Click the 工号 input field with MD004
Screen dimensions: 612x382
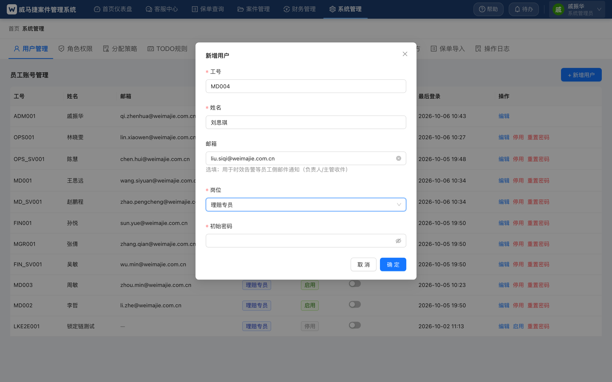coord(306,86)
